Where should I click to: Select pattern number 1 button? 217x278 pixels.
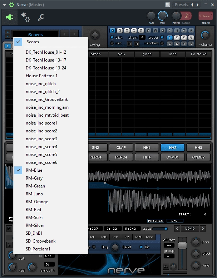pos(169,38)
